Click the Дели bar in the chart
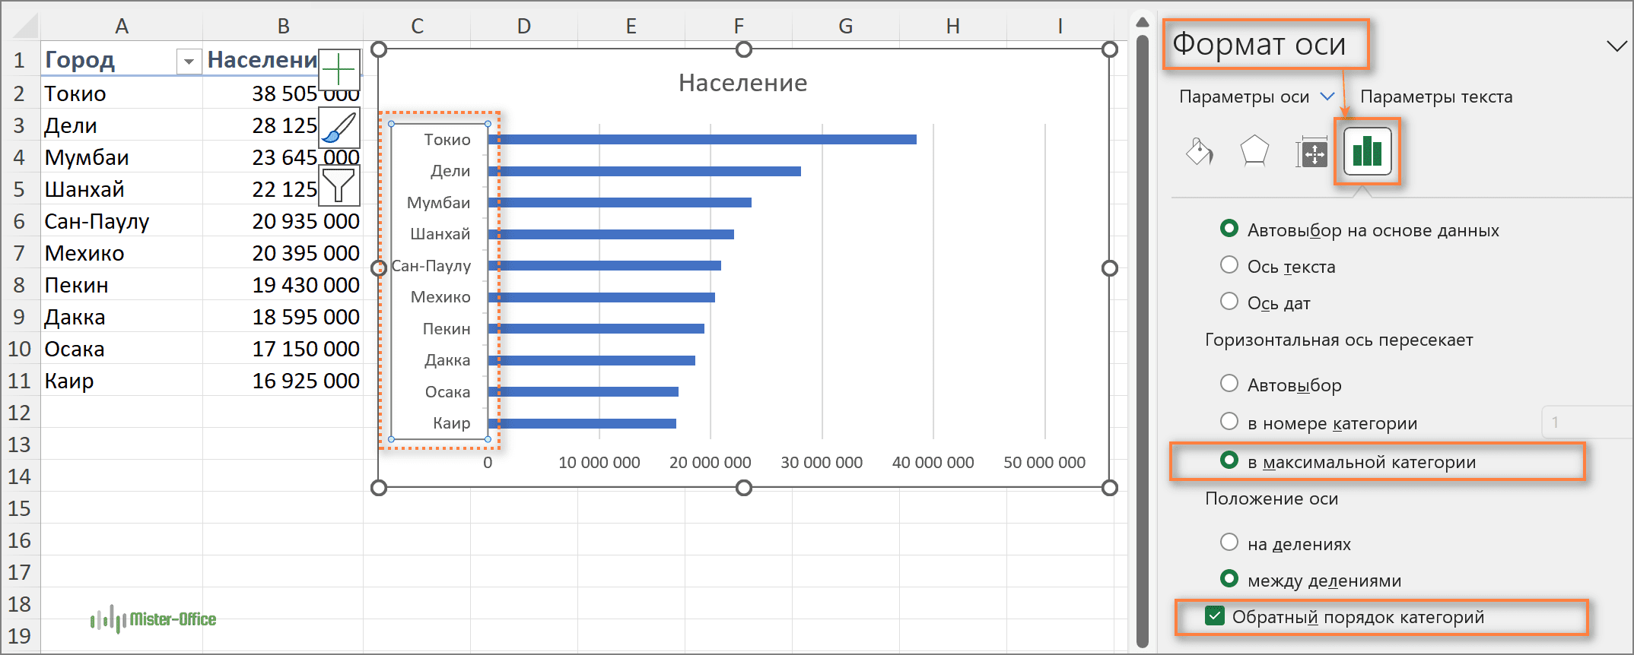The image size is (1634, 655). (644, 171)
